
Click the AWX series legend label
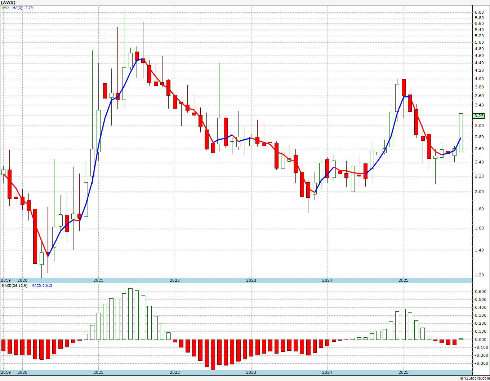pos(5,8)
